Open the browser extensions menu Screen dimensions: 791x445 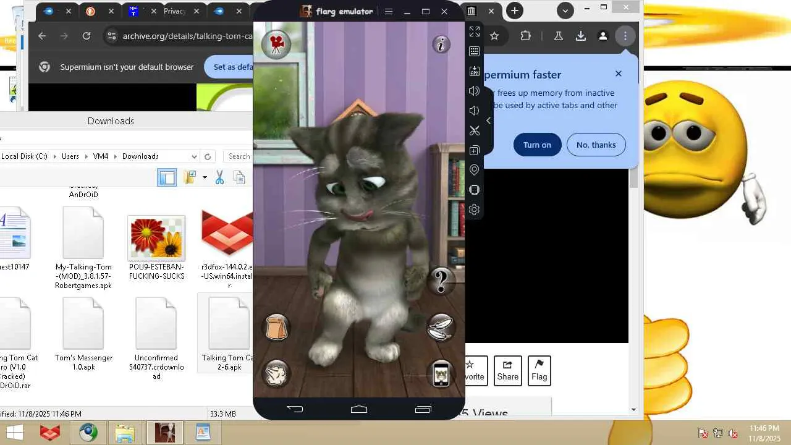click(526, 36)
